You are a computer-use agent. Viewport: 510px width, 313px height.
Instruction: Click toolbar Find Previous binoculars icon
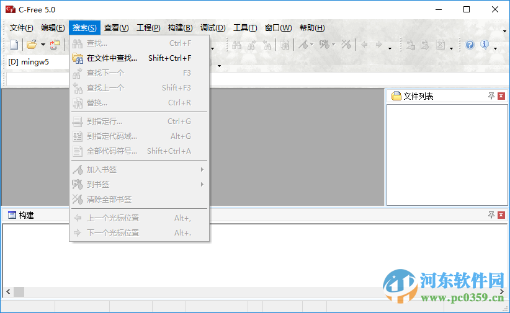click(267, 45)
